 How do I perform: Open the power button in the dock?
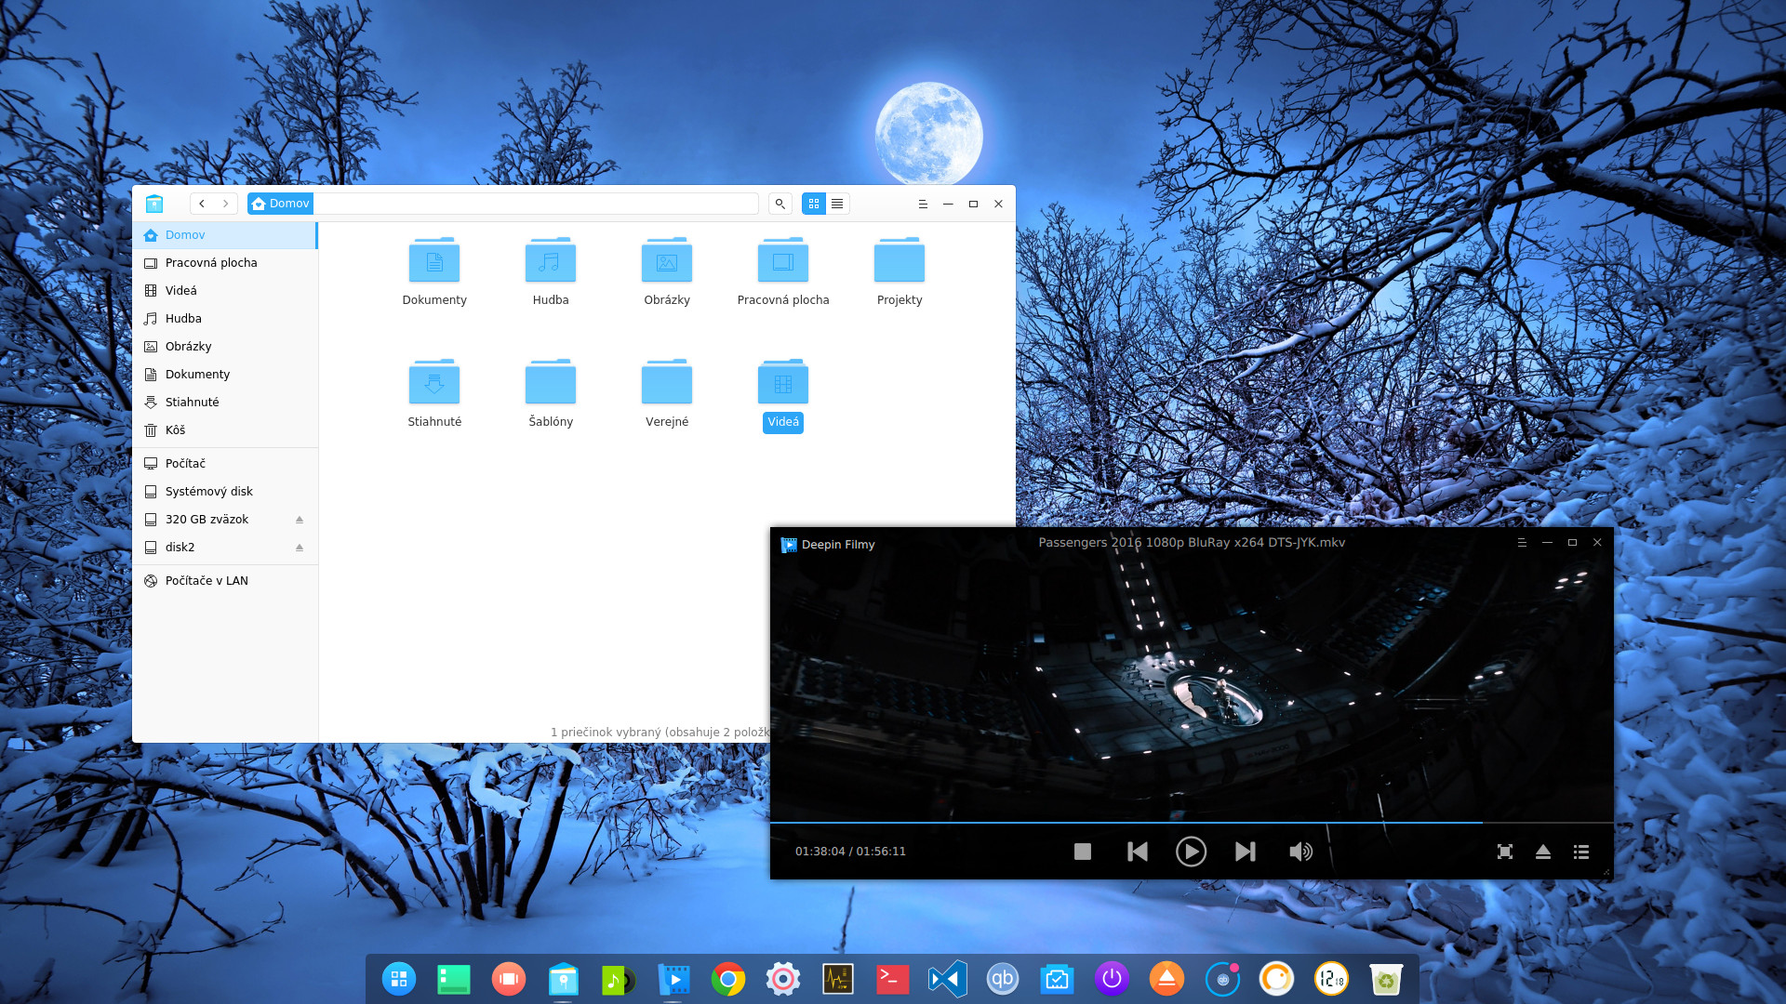point(1113,979)
